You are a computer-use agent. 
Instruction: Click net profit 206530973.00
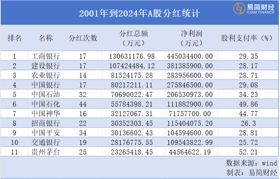click(190, 95)
